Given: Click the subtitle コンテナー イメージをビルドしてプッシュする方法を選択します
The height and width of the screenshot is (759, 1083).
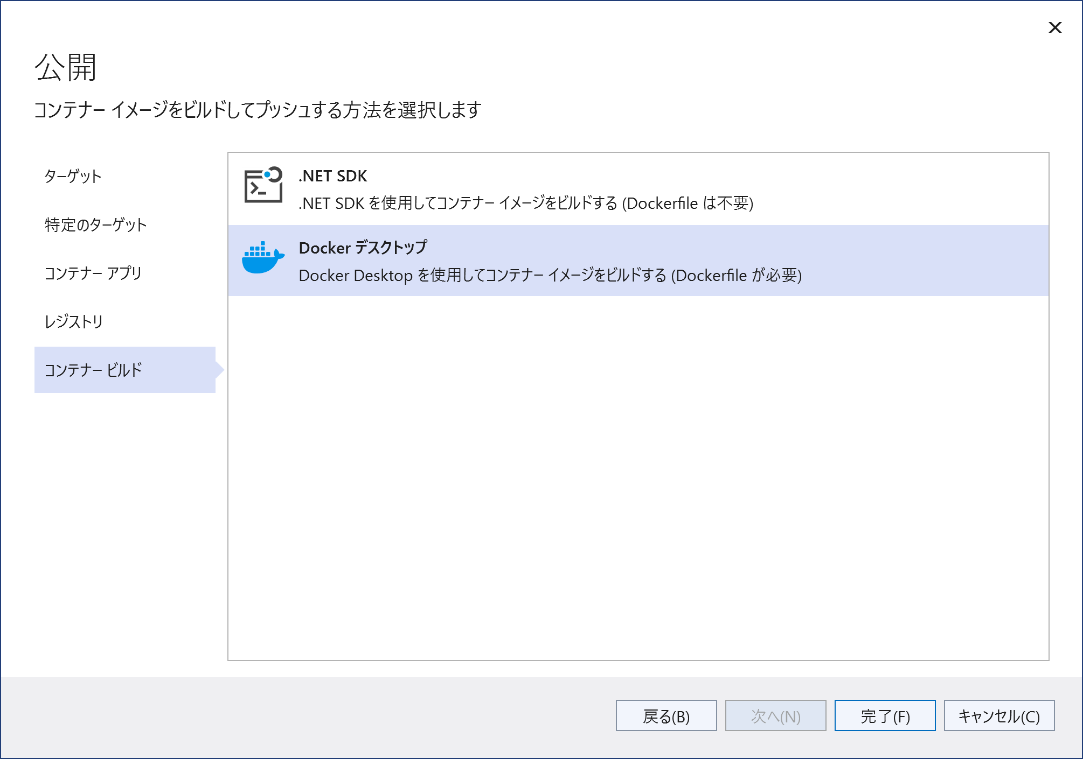Looking at the screenshot, I should click(258, 110).
